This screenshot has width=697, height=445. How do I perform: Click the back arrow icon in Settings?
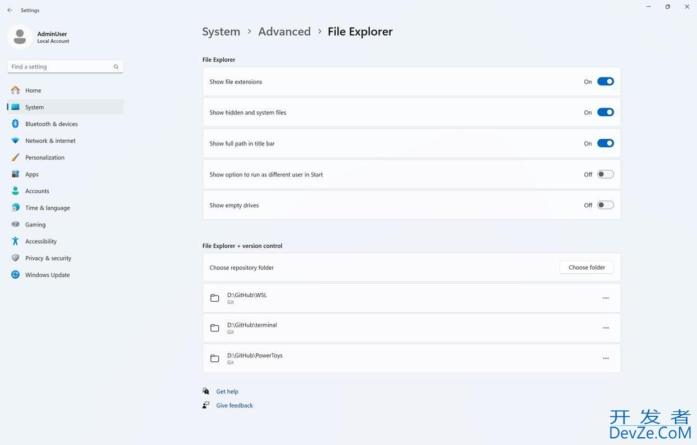pyautogui.click(x=10, y=10)
